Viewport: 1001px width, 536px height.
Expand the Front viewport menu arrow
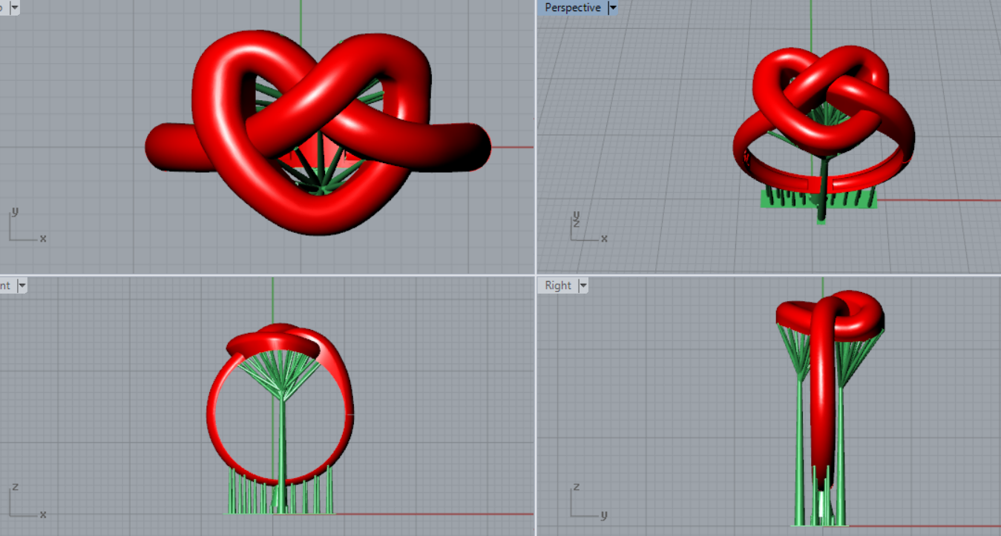click(22, 285)
